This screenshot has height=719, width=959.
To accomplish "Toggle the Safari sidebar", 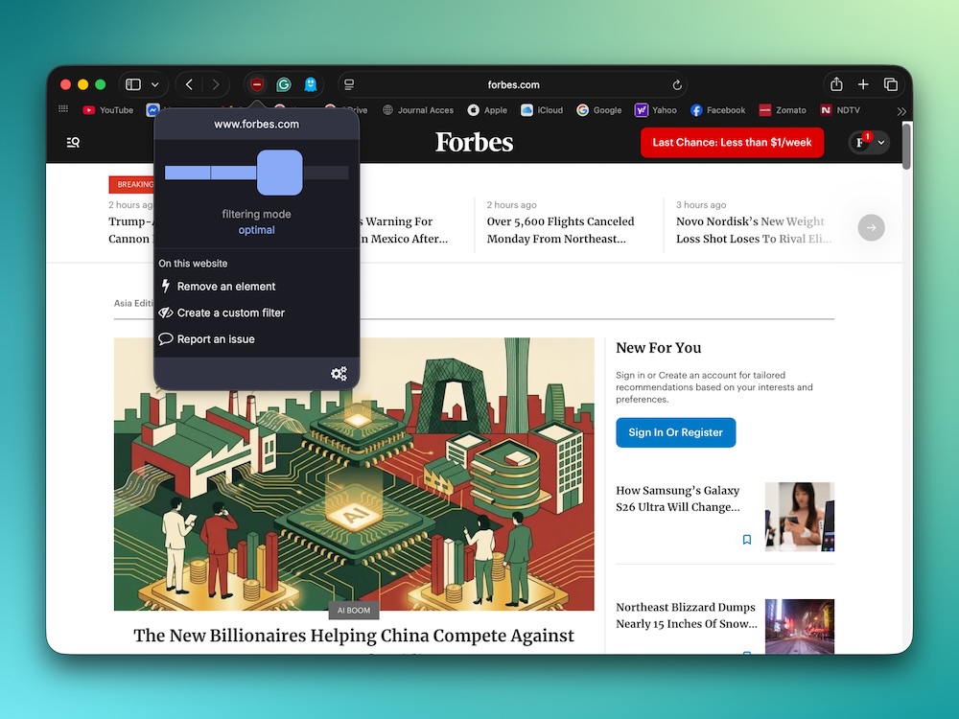I will click(x=133, y=84).
